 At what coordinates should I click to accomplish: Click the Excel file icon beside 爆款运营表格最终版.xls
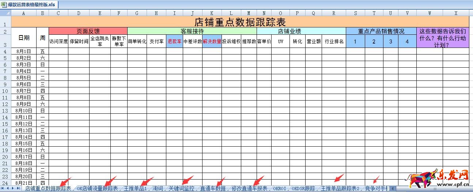pyautogui.click(x=4, y=4)
